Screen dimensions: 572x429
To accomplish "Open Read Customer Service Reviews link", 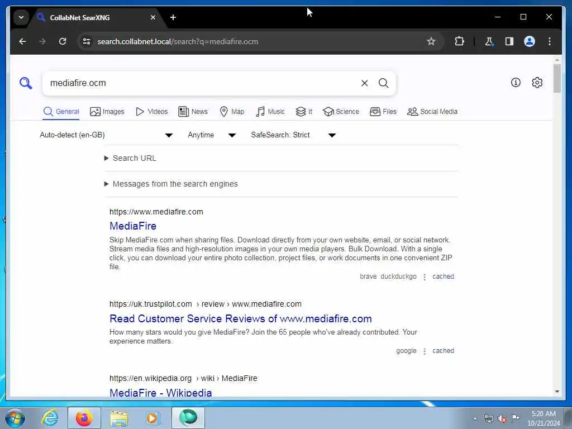I will tap(240, 318).
